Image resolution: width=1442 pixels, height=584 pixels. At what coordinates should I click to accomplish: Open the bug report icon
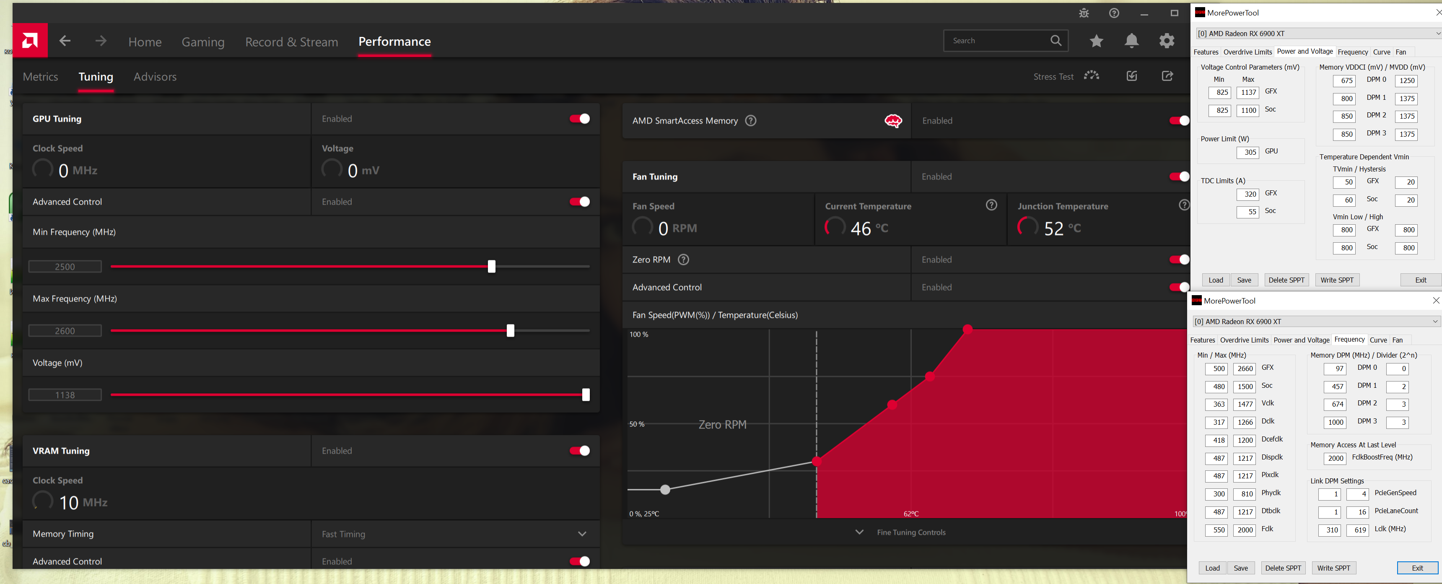[x=1084, y=13]
